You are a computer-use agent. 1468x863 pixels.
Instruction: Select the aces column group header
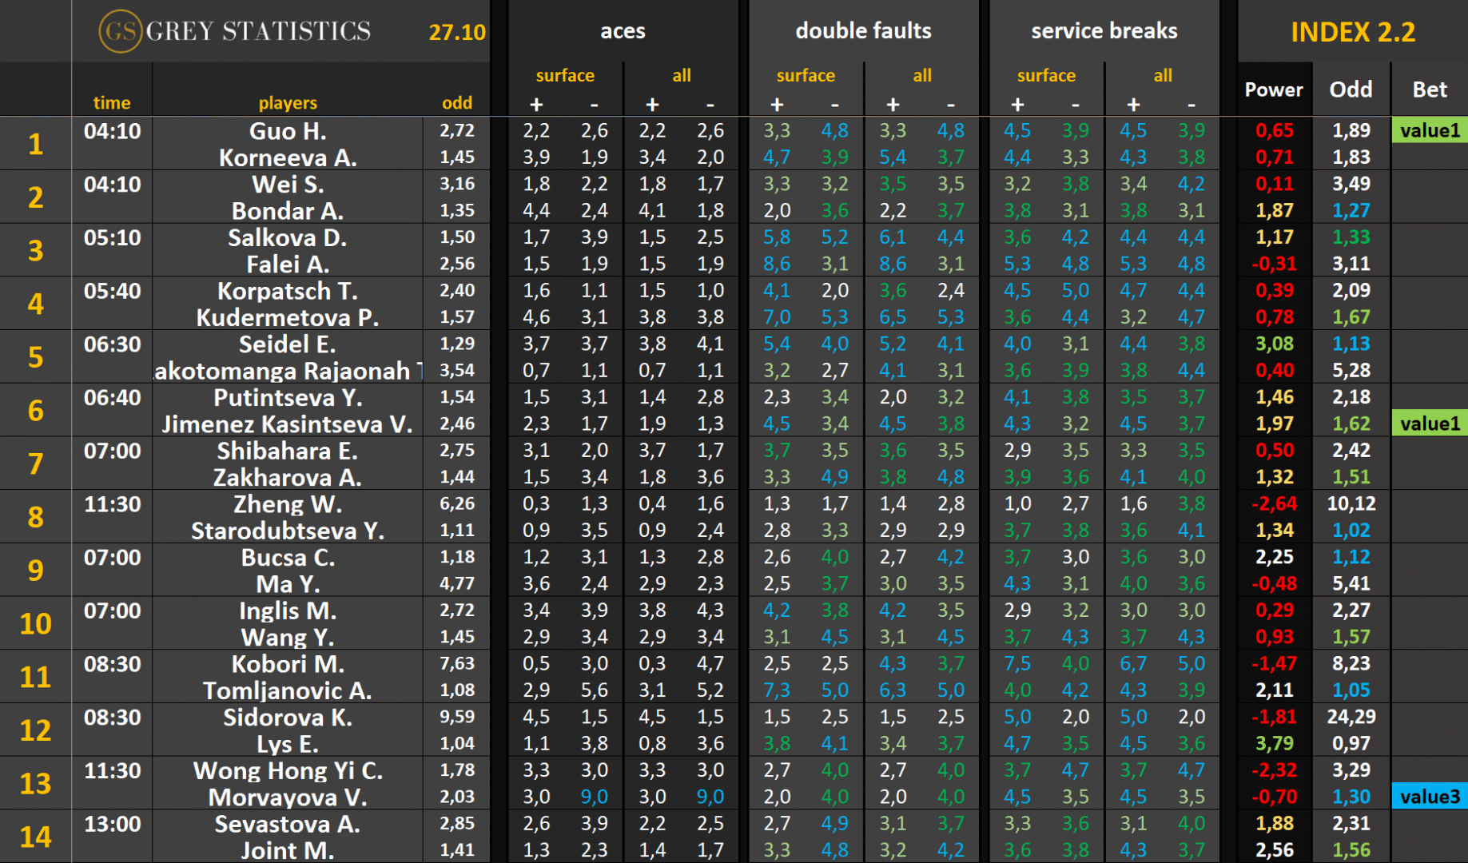point(623,31)
